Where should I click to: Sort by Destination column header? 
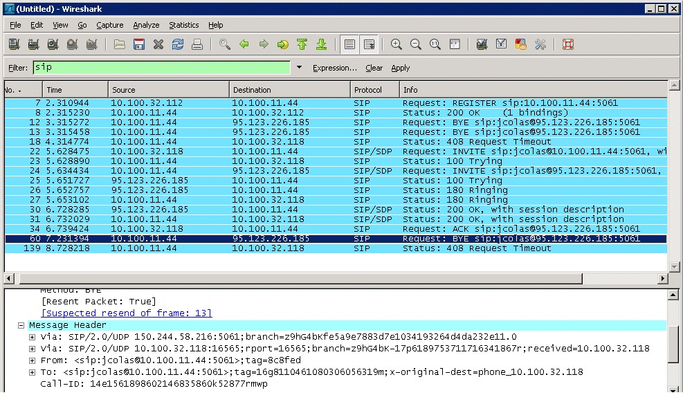(x=290, y=90)
